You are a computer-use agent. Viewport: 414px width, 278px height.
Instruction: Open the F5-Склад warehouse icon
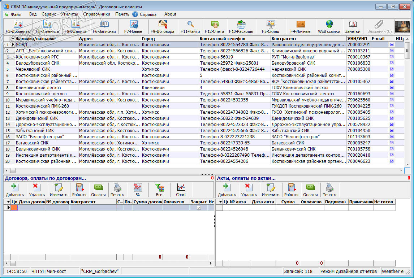pos(270,24)
